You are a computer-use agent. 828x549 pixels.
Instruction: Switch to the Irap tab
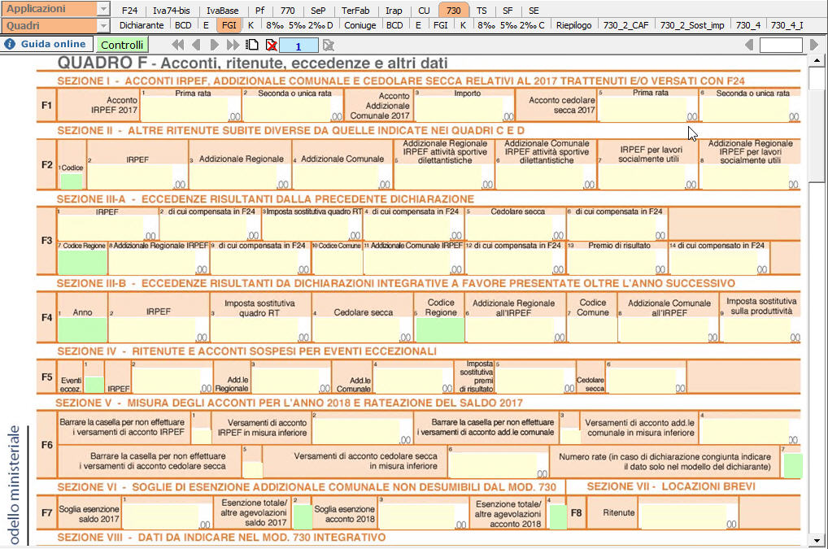(x=394, y=10)
